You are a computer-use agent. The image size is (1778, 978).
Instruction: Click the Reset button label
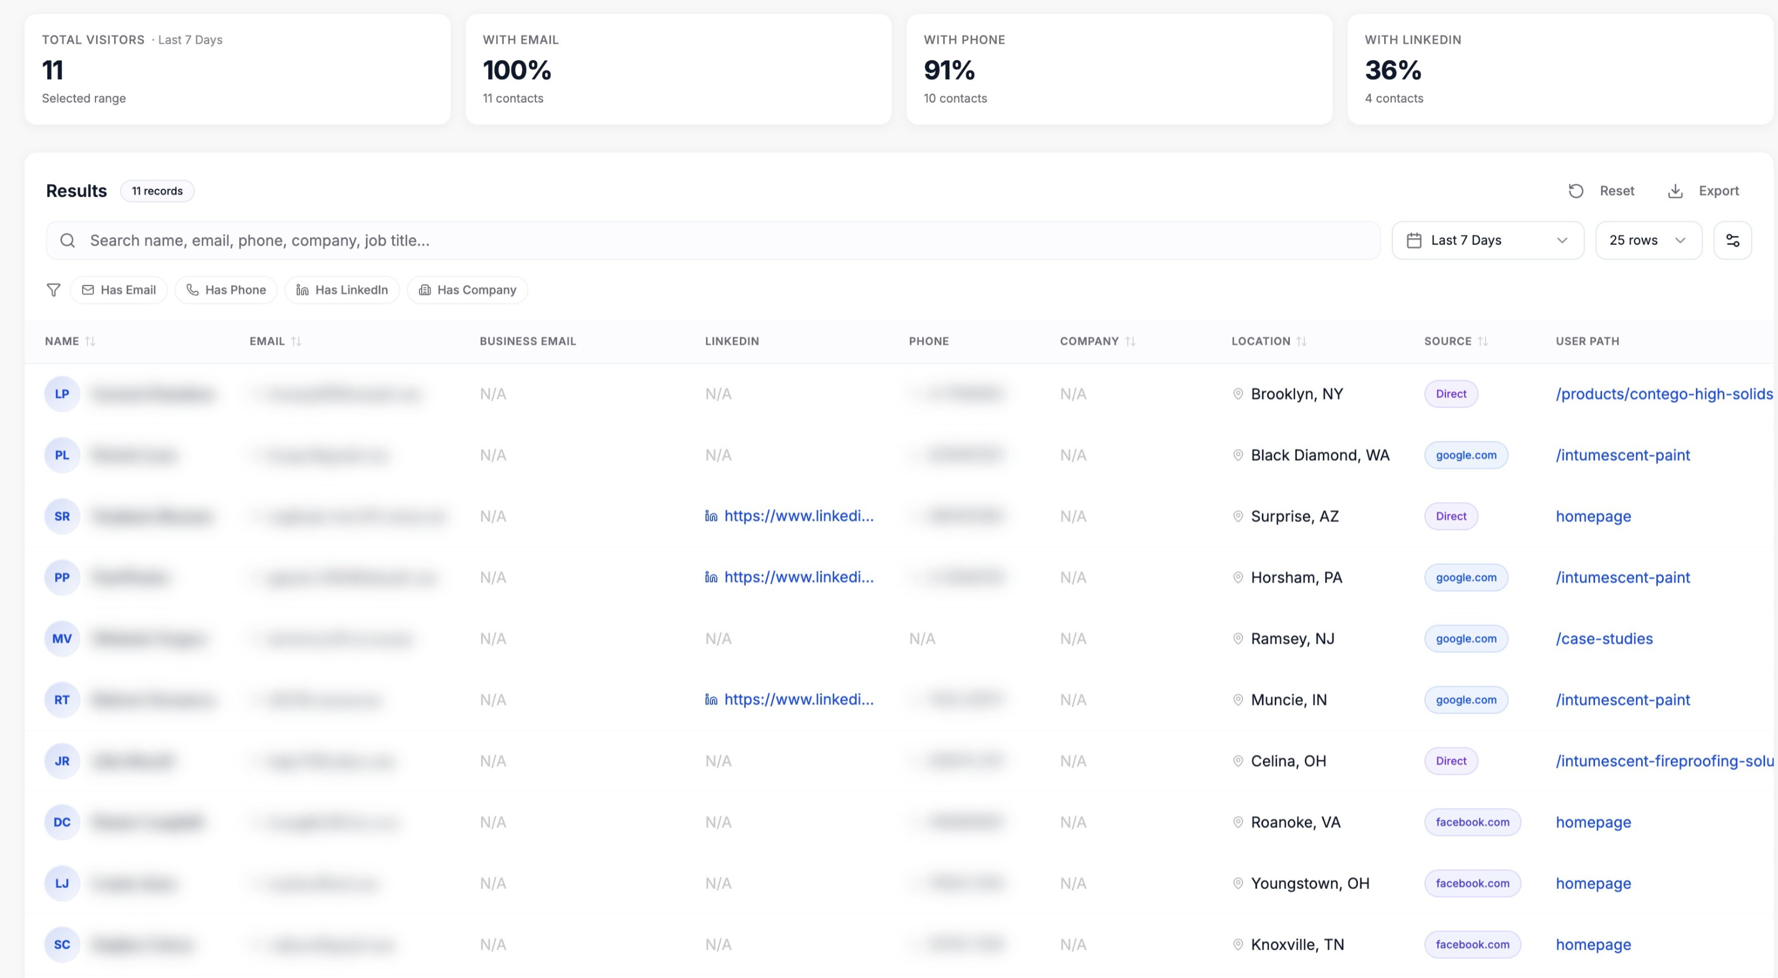[1617, 191]
